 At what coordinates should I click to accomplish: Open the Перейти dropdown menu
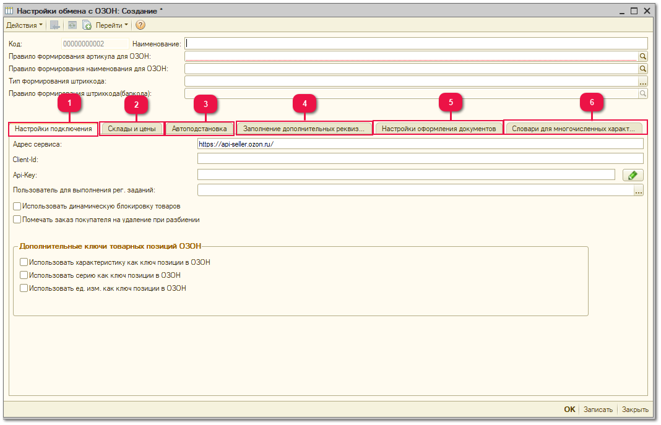tap(111, 25)
